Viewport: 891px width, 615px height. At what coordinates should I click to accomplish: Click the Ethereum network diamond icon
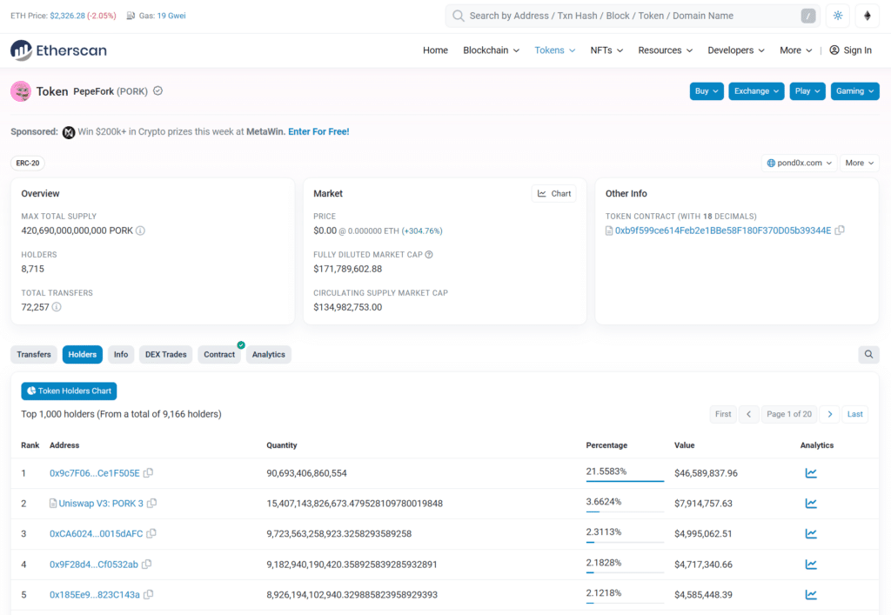[x=868, y=16]
